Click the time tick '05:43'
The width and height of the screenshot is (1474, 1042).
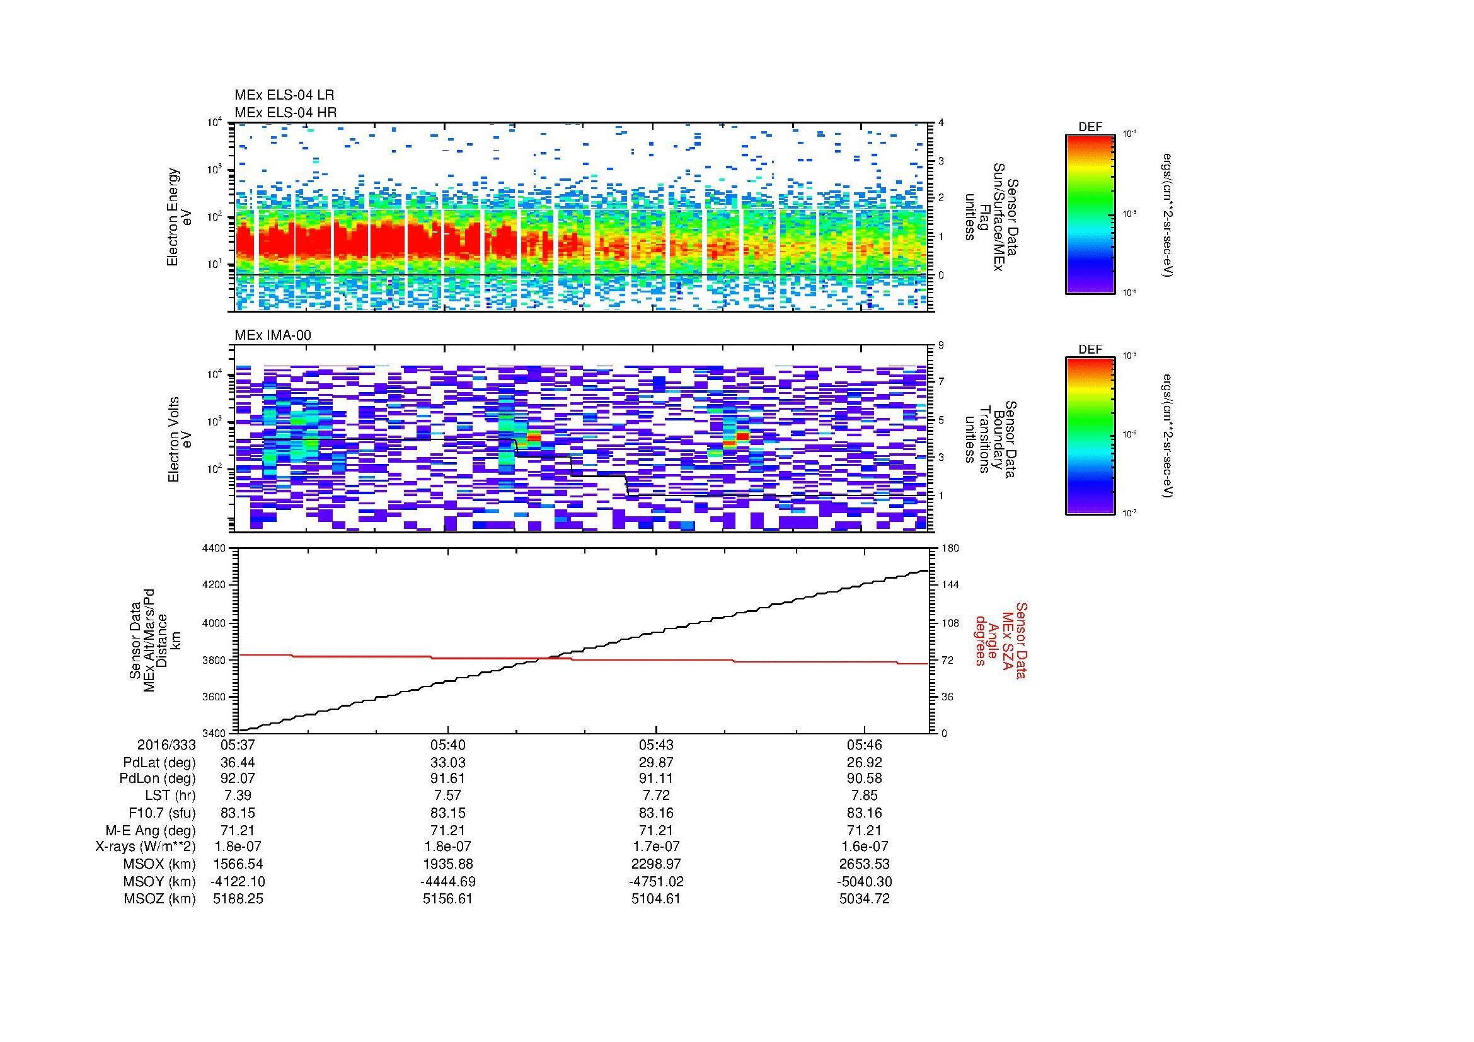point(656,744)
